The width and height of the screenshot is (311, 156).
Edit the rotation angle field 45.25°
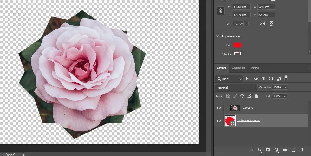point(238,24)
